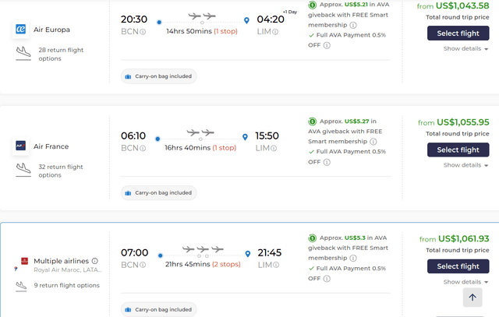Open the 28 return flight options
Viewport: 499px width, 317px height.
60,55
